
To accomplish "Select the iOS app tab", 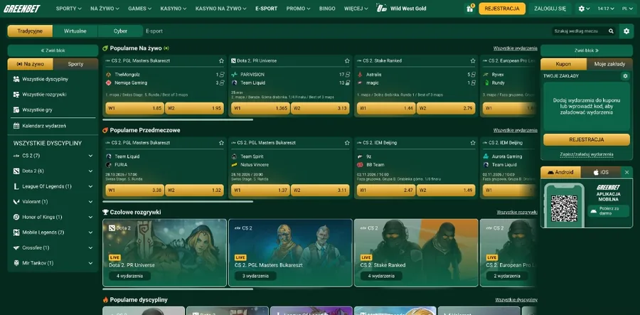I will [x=601, y=172].
